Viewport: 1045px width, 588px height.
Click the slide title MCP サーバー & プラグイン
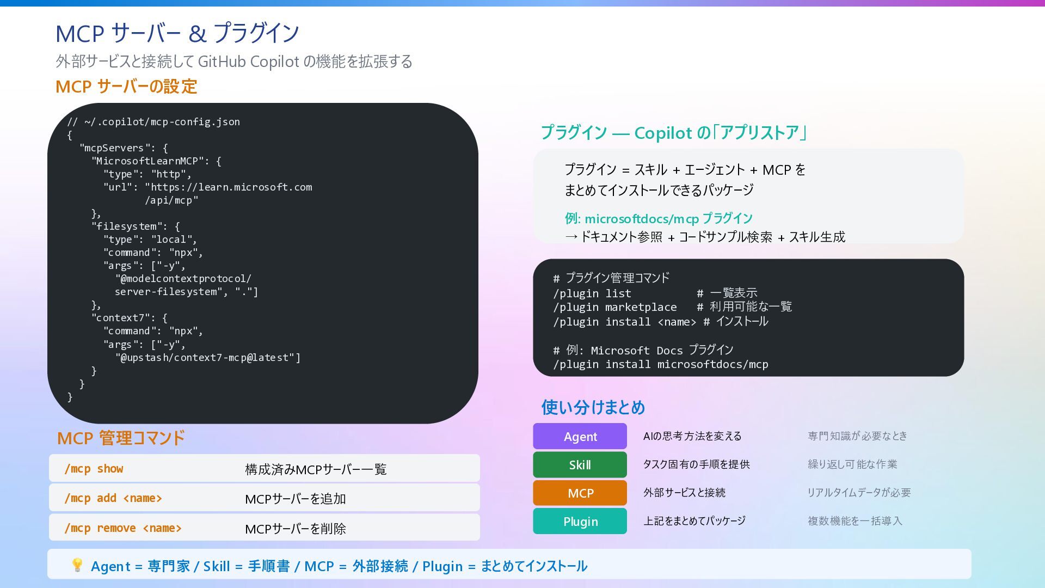(177, 34)
